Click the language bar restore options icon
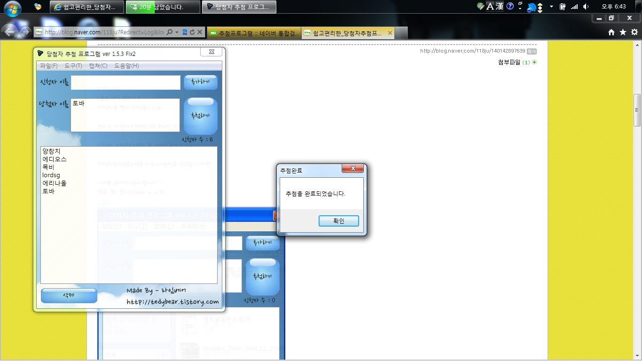Screen dimensions: 642x361 pyautogui.click(x=520, y=4)
